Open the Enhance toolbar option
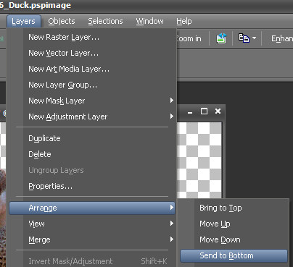293x267 pixels. coord(282,38)
